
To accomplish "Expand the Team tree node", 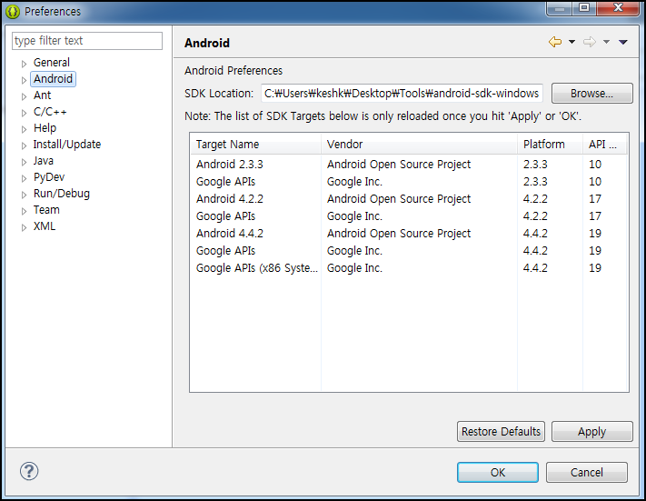I will click(x=24, y=211).
